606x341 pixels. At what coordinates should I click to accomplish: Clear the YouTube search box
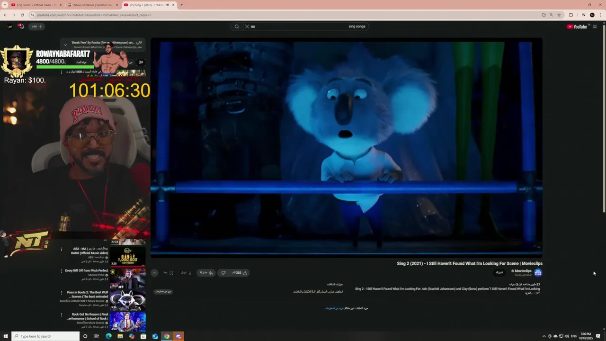pyautogui.click(x=247, y=27)
